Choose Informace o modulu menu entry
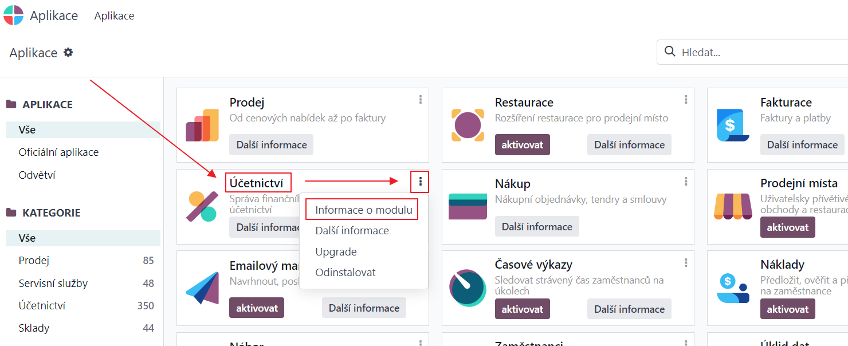 coord(364,210)
